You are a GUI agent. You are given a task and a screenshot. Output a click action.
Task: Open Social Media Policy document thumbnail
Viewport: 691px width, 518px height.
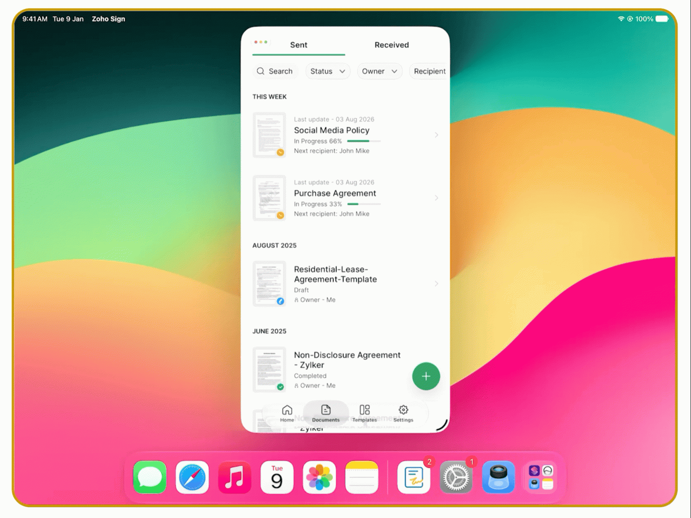click(269, 135)
